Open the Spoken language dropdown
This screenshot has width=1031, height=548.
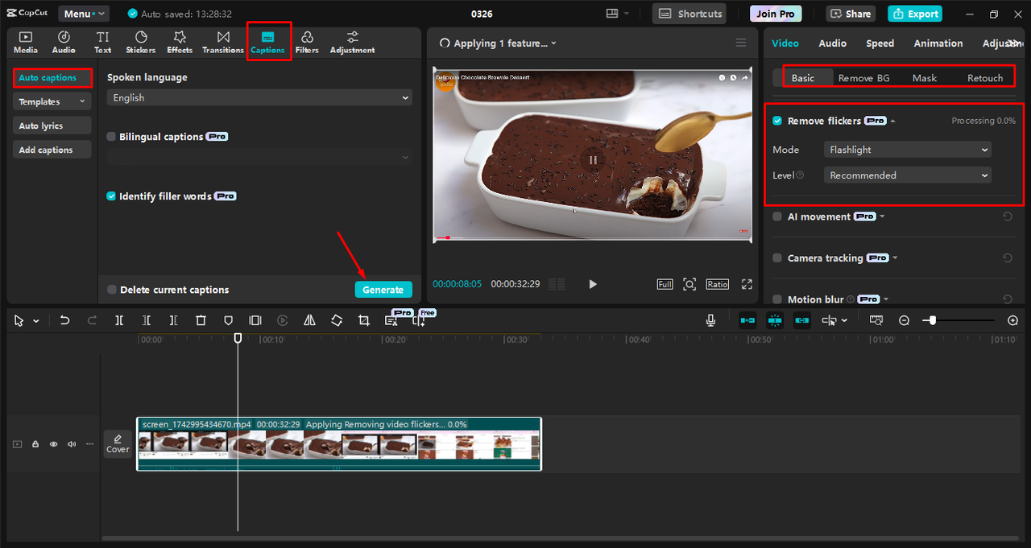pyautogui.click(x=259, y=97)
